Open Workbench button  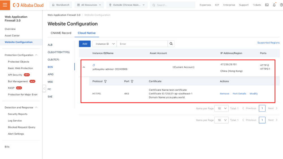(61, 5)
